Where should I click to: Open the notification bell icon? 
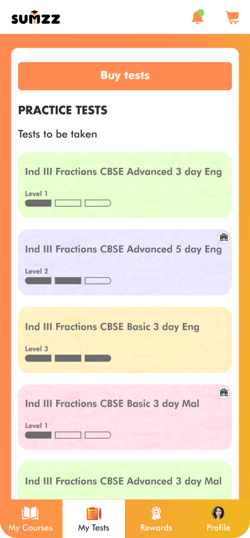[198, 17]
